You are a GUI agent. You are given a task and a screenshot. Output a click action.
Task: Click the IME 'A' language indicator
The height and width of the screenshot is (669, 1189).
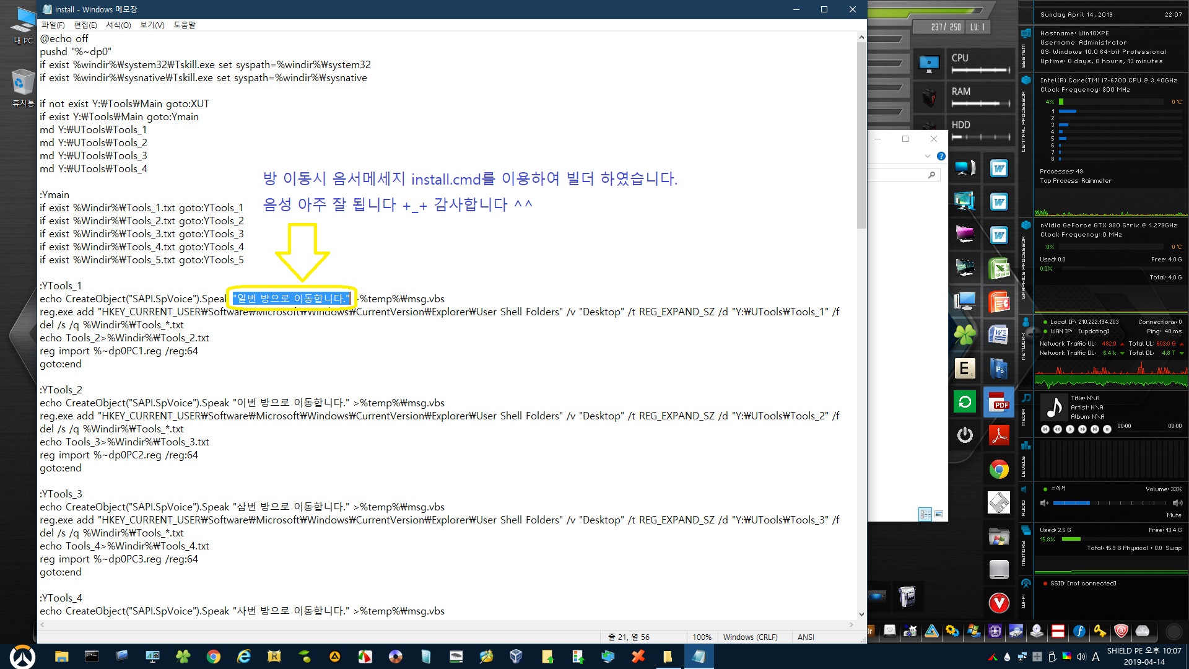[1095, 657]
